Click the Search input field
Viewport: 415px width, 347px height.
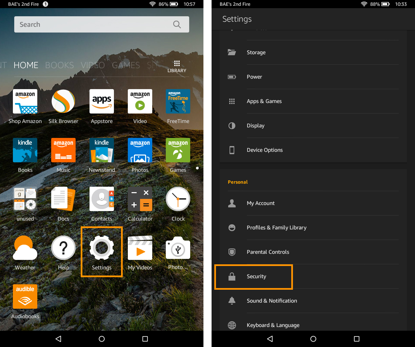102,24
